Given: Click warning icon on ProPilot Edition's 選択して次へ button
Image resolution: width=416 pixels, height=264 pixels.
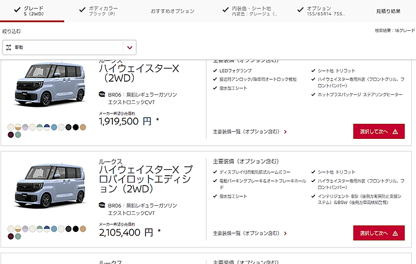Looking at the screenshot, I should (395, 232).
